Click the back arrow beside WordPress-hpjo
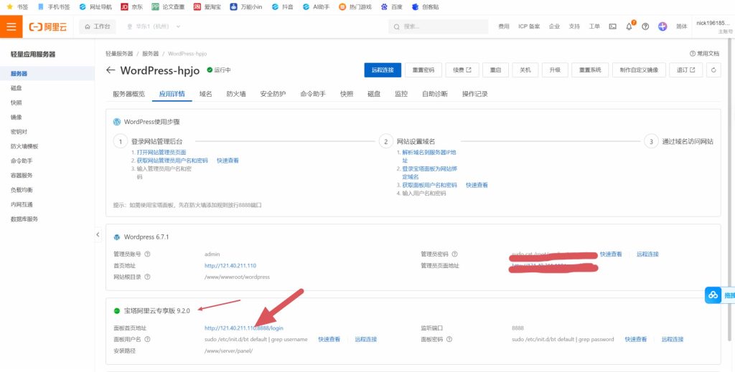The height and width of the screenshot is (372, 735). click(111, 70)
